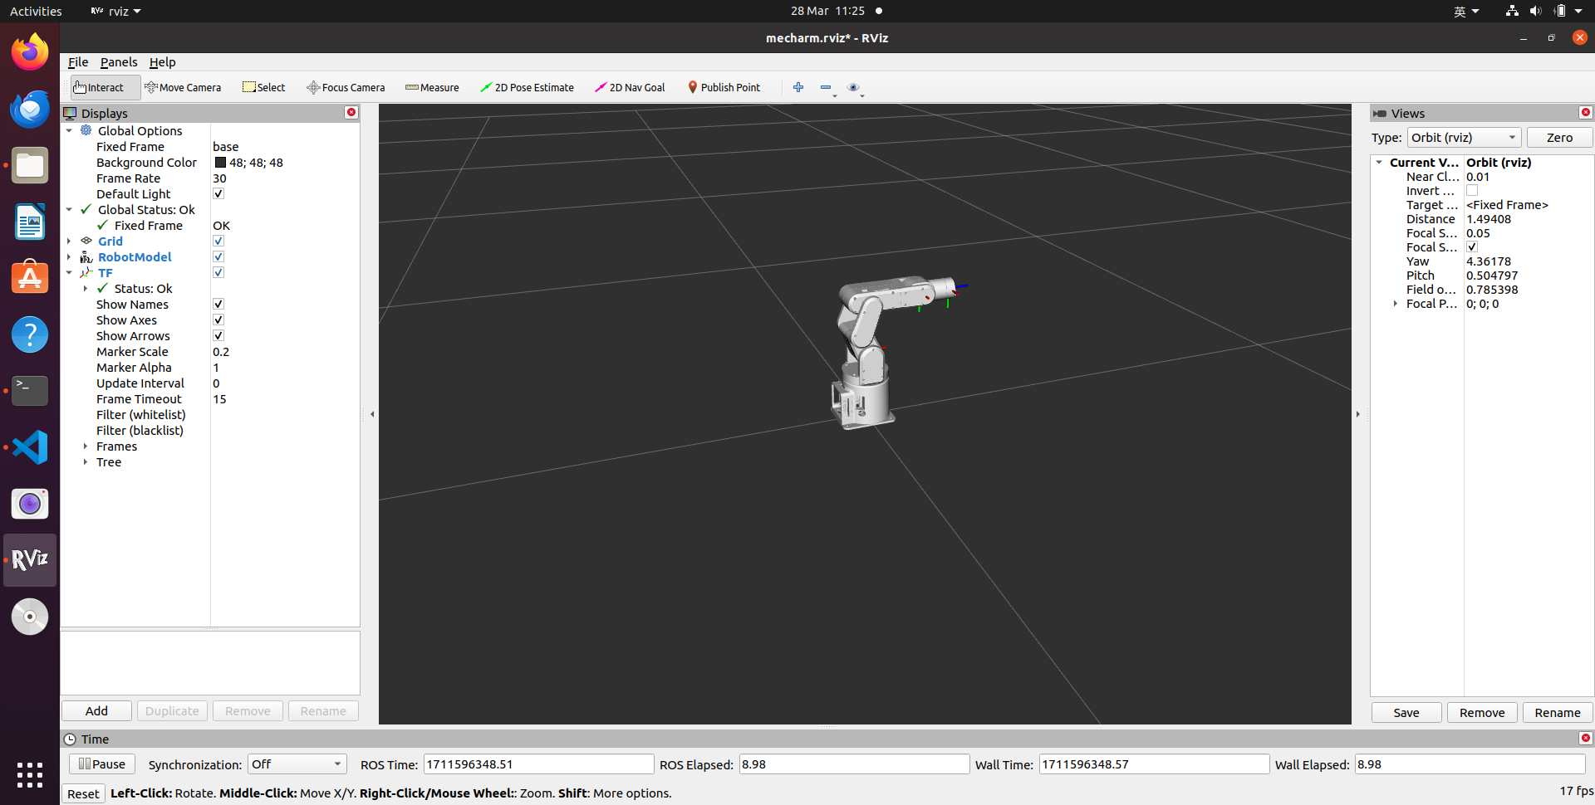Expand the Frames tree node

tap(86, 446)
